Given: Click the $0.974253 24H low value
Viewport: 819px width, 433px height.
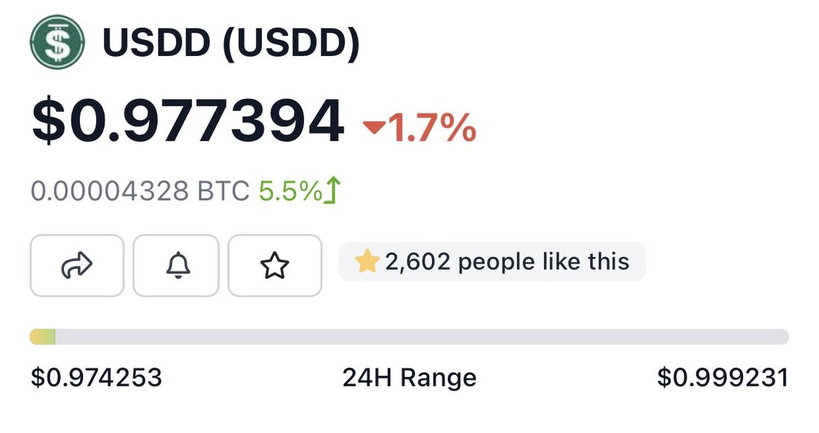Looking at the screenshot, I should pyautogui.click(x=96, y=377).
